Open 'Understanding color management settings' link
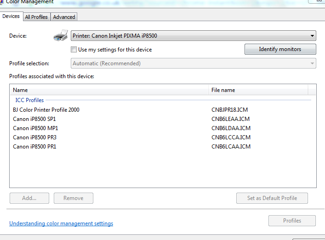The height and width of the screenshot is (240, 325). click(61, 223)
